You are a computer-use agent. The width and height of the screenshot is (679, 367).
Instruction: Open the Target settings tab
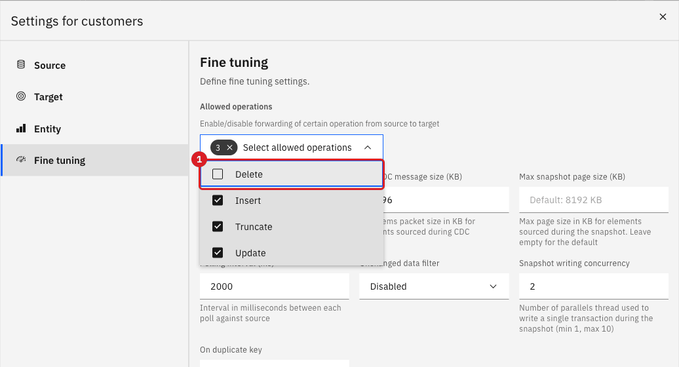[x=95, y=97]
